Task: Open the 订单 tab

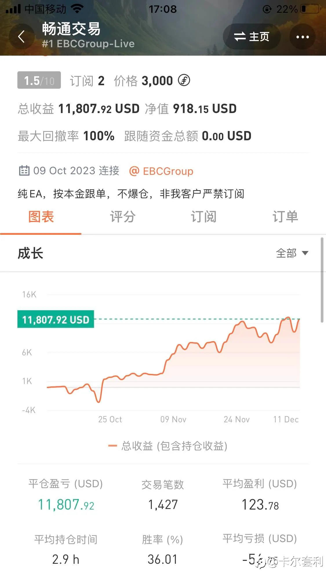Action: coord(285,217)
